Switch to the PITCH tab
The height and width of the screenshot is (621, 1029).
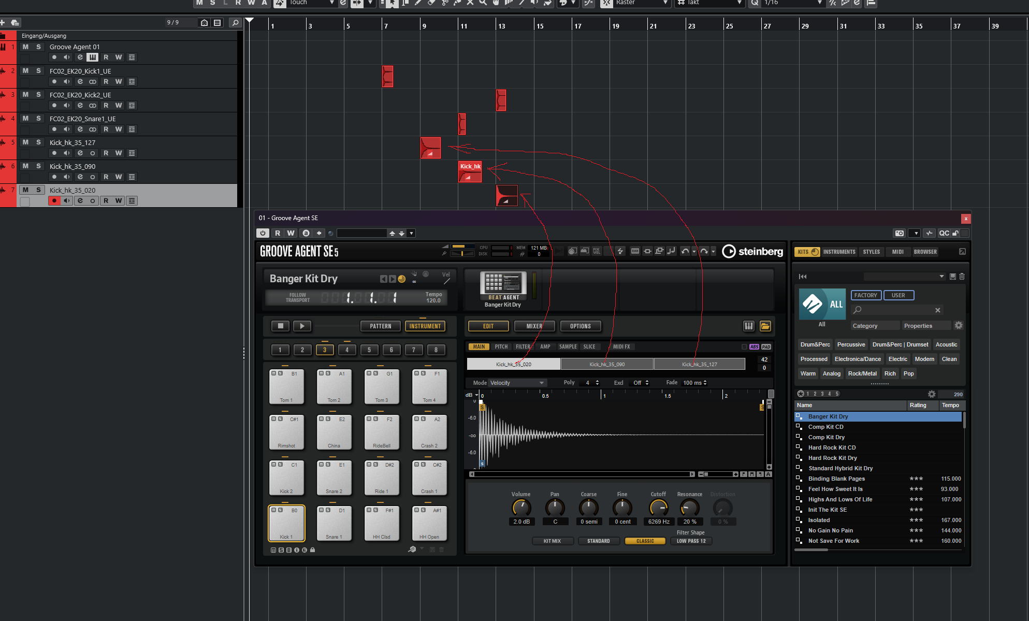pyautogui.click(x=501, y=346)
